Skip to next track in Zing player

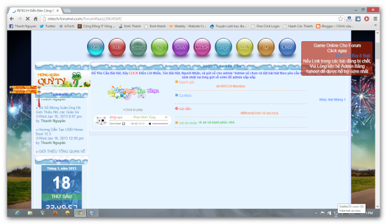(x=166, y=117)
